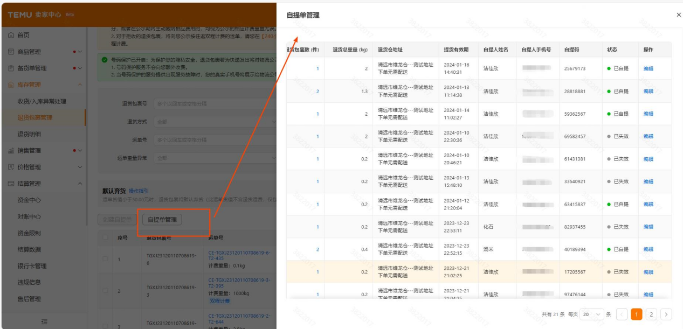Collapse the sidebar using the bottom menu icon

44,321
